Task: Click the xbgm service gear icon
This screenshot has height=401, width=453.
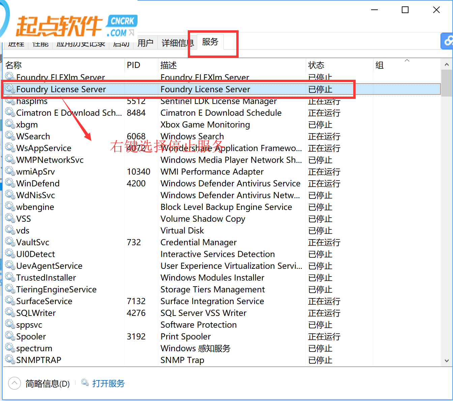Action: (x=10, y=124)
